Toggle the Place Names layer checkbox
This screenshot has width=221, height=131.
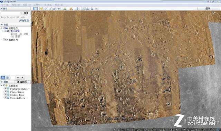6,91
